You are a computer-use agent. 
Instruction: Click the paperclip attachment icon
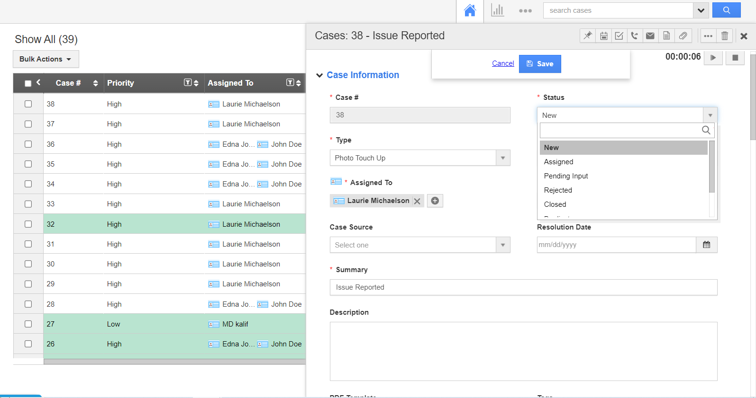pyautogui.click(x=683, y=36)
